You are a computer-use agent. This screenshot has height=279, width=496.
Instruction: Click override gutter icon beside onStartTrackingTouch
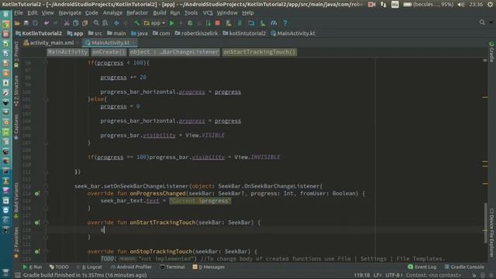[37, 222]
